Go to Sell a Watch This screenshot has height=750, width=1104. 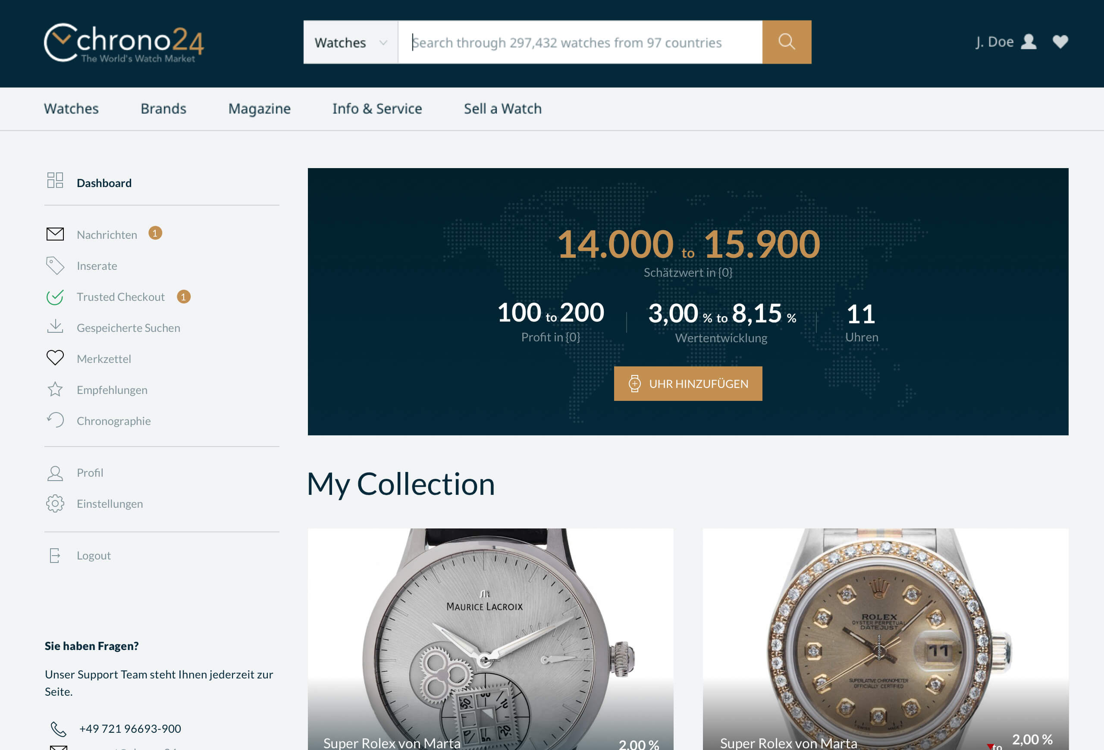click(x=502, y=109)
